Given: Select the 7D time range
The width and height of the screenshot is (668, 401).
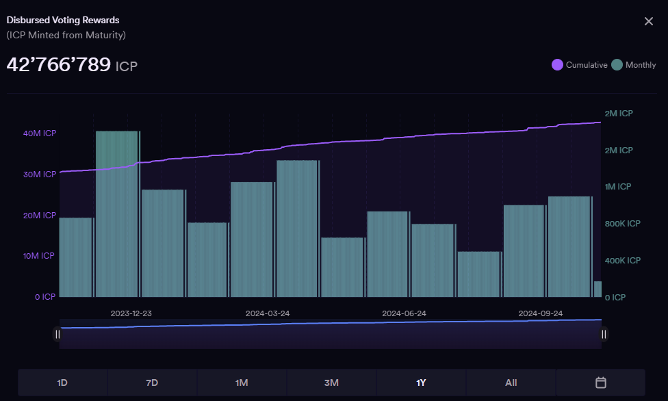Looking at the screenshot, I should [x=152, y=383].
